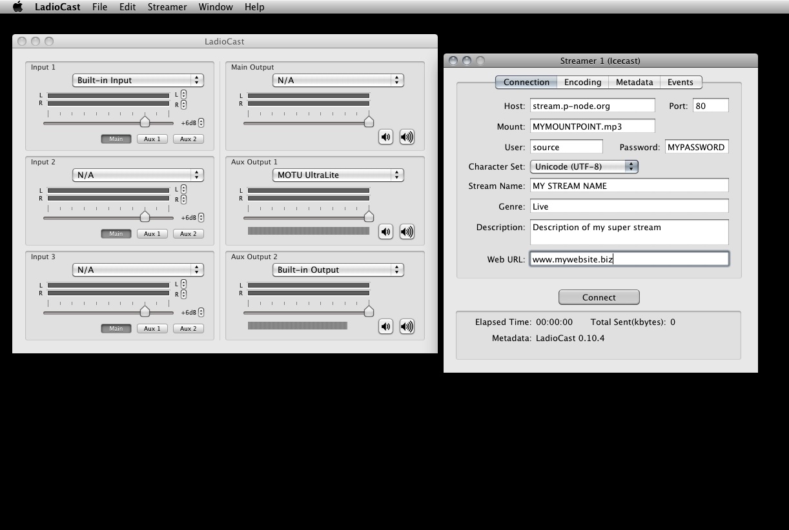Click the Host text field
The width and height of the screenshot is (789, 530).
click(592, 106)
